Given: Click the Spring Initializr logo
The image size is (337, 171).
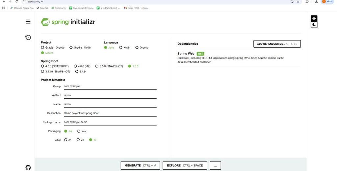Looking at the screenshot, I should point(68,22).
